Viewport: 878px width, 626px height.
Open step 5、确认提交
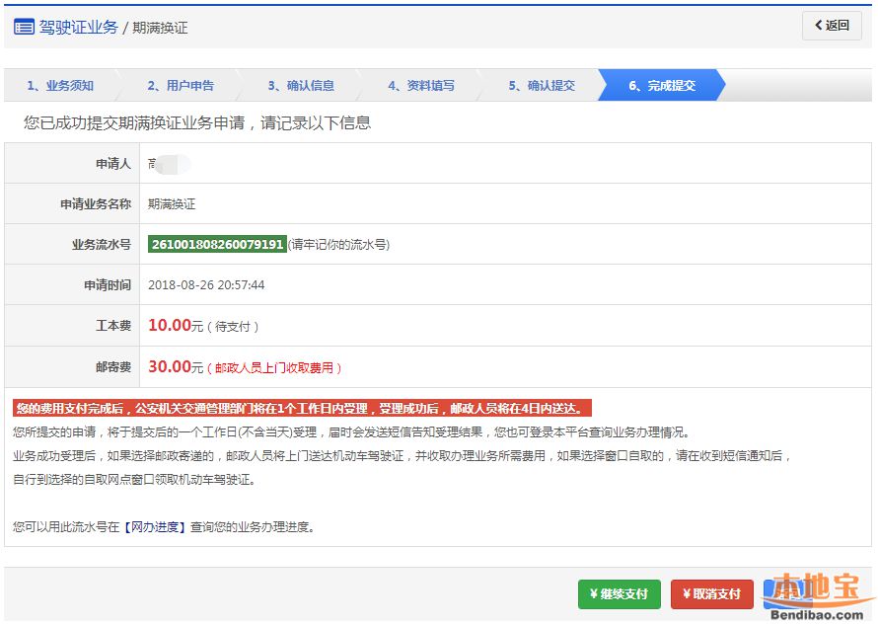[x=542, y=86]
